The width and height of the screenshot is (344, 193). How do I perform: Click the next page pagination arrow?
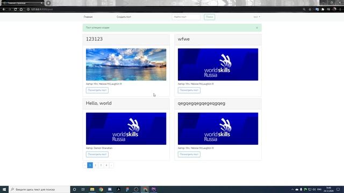pos(111,165)
